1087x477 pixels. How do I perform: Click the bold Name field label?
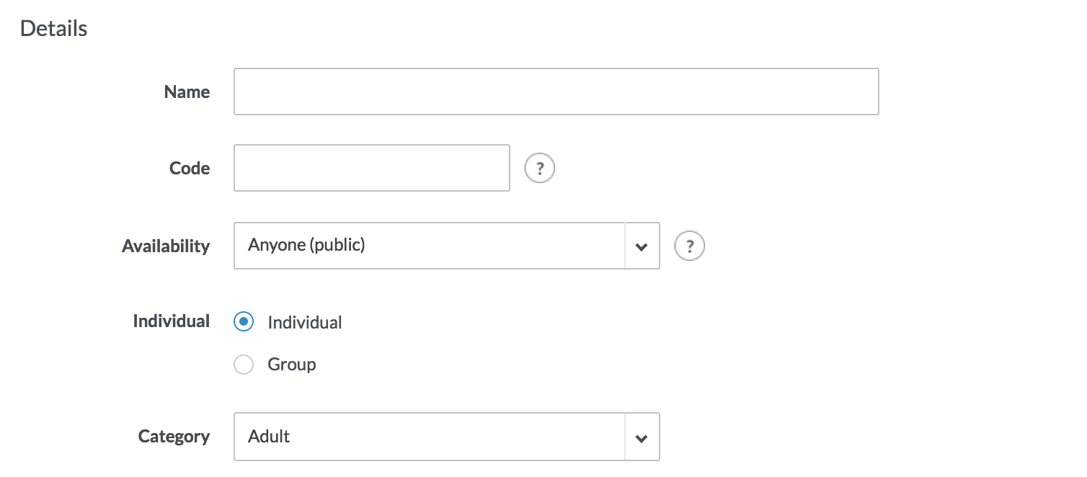tap(187, 92)
